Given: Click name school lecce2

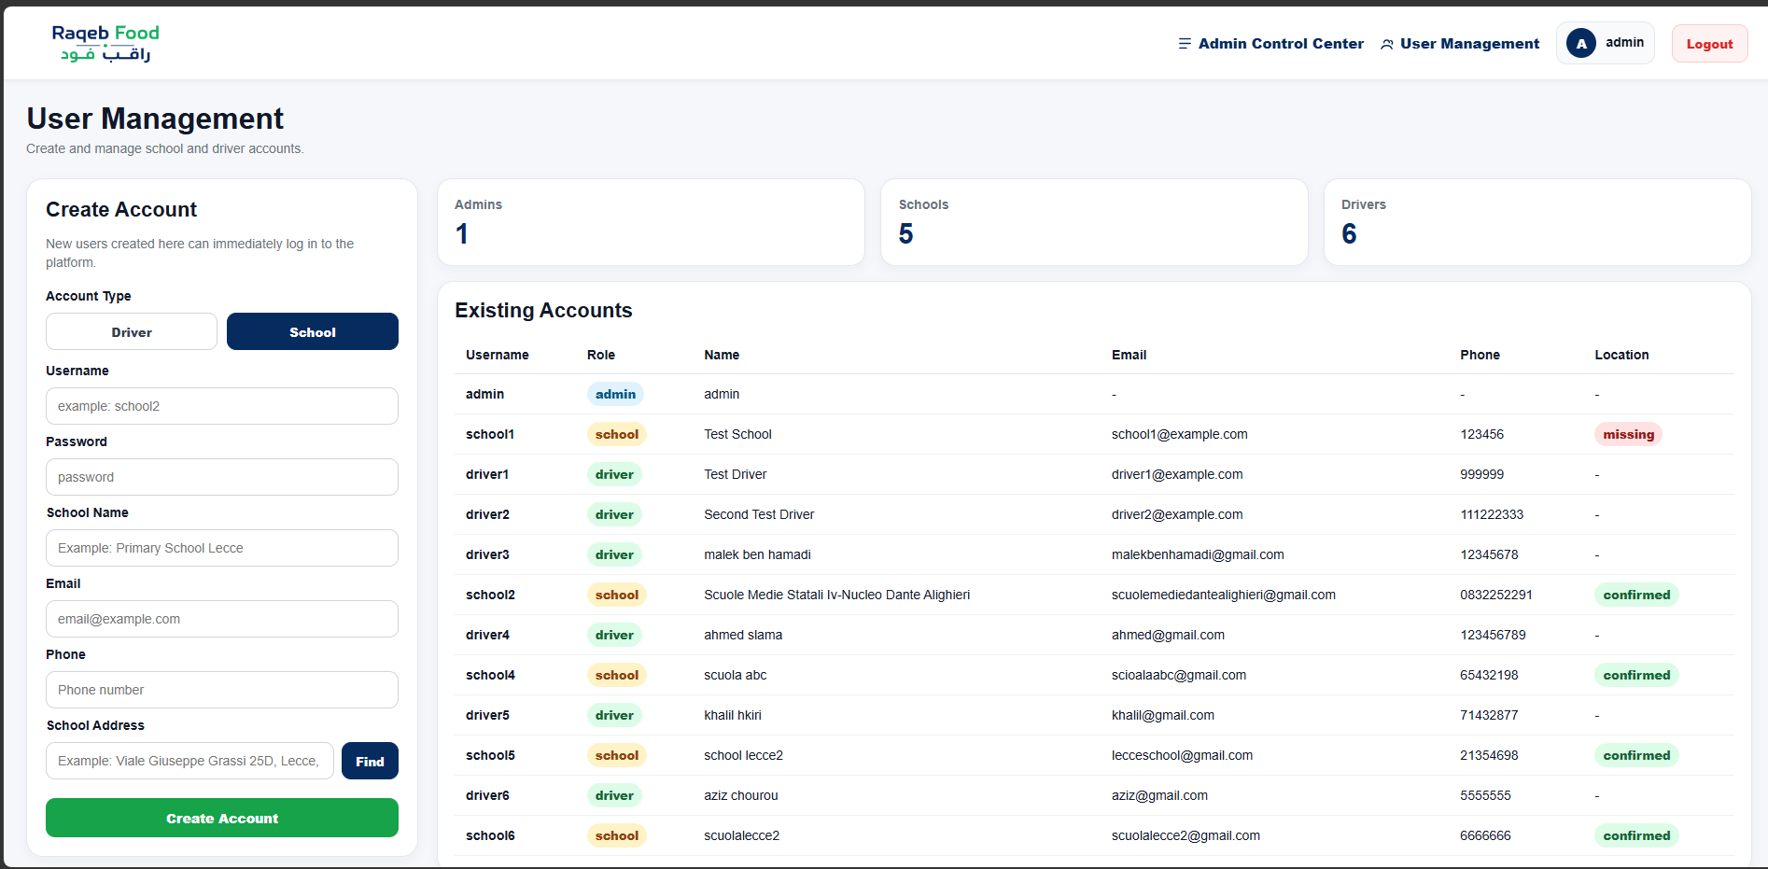Looking at the screenshot, I should tap(743, 755).
